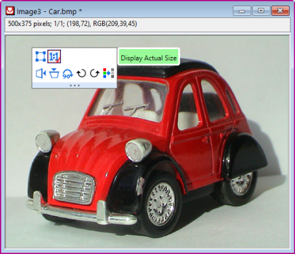The width and height of the screenshot is (295, 254).
Task: Minimize the Image3 - Car.bmp window
Action: coord(242,11)
